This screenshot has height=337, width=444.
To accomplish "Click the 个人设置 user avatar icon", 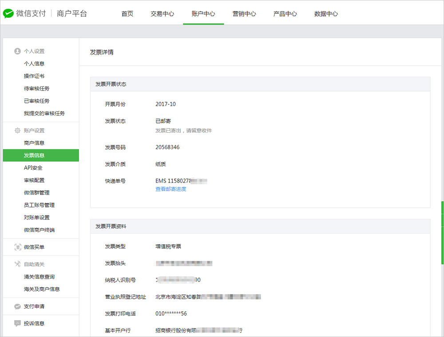I will click(18, 51).
